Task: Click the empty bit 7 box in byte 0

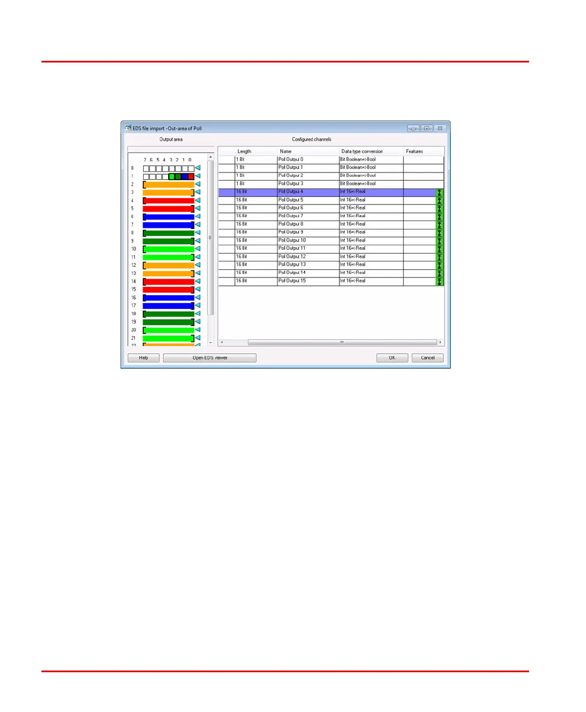Action: [146, 169]
